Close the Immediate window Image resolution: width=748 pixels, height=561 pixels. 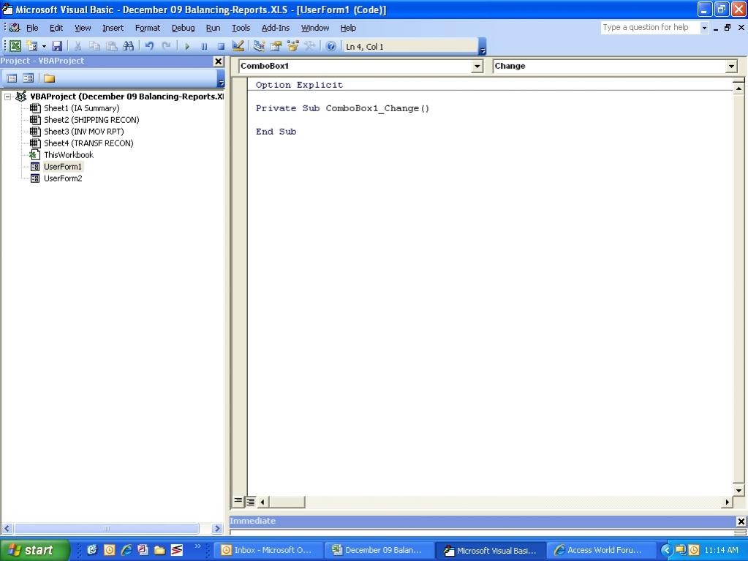pos(741,522)
